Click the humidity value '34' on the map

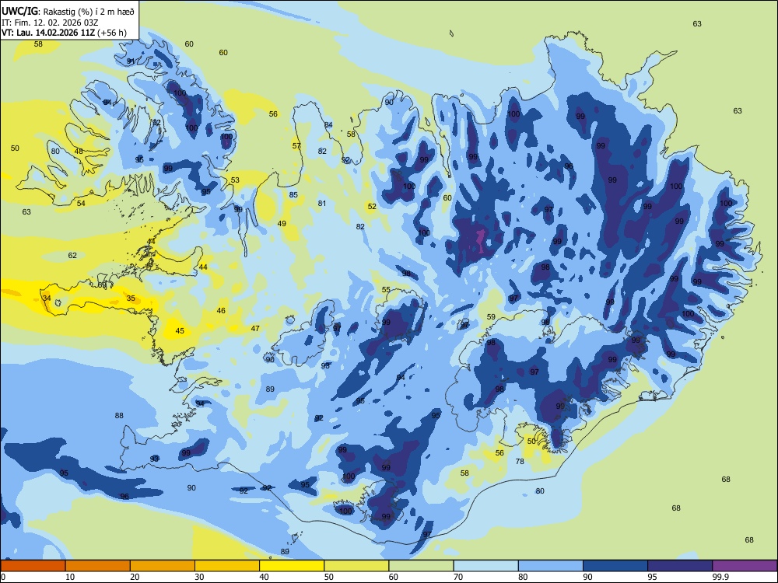[47, 298]
